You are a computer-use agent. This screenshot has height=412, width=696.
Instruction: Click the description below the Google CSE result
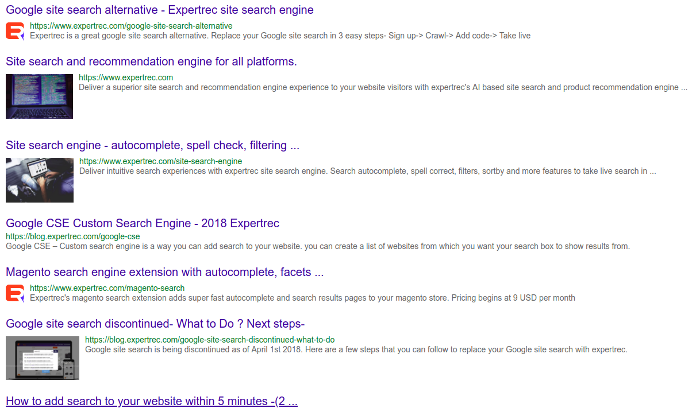(x=318, y=246)
